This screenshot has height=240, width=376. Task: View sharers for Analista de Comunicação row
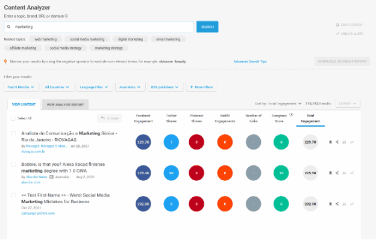344,142
